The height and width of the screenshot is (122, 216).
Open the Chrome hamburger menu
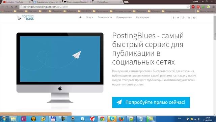(213, 7)
